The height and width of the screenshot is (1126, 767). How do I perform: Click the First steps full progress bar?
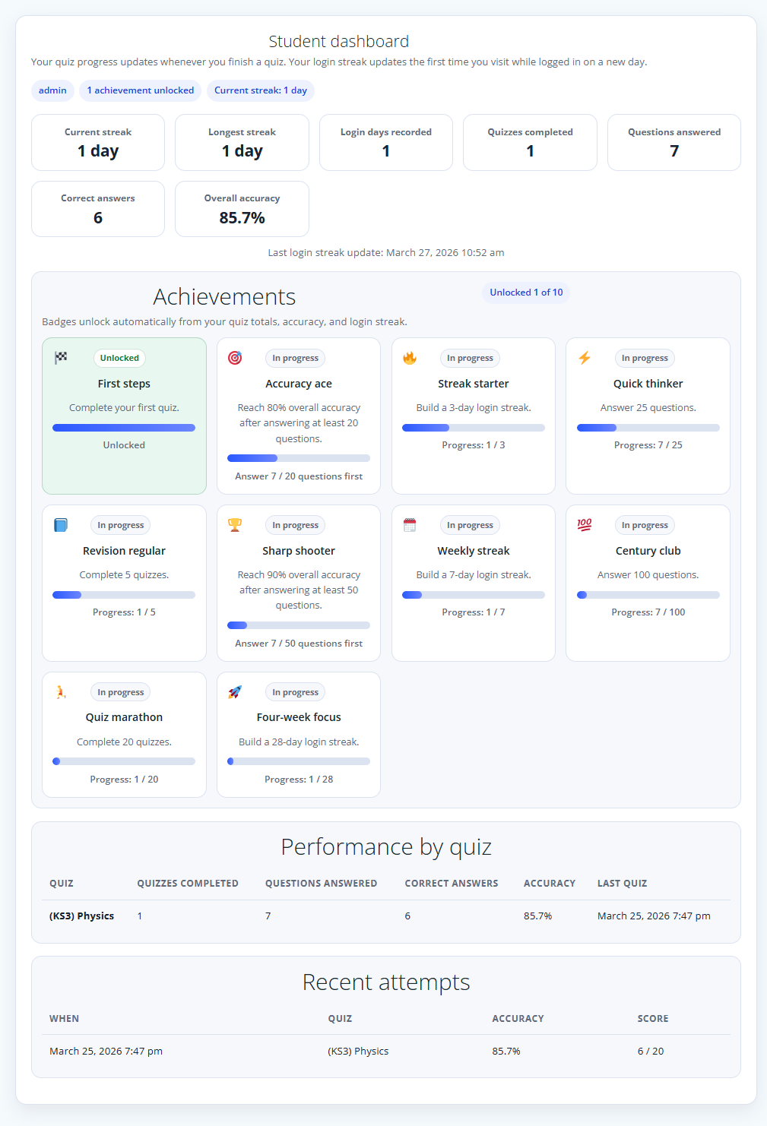point(124,428)
